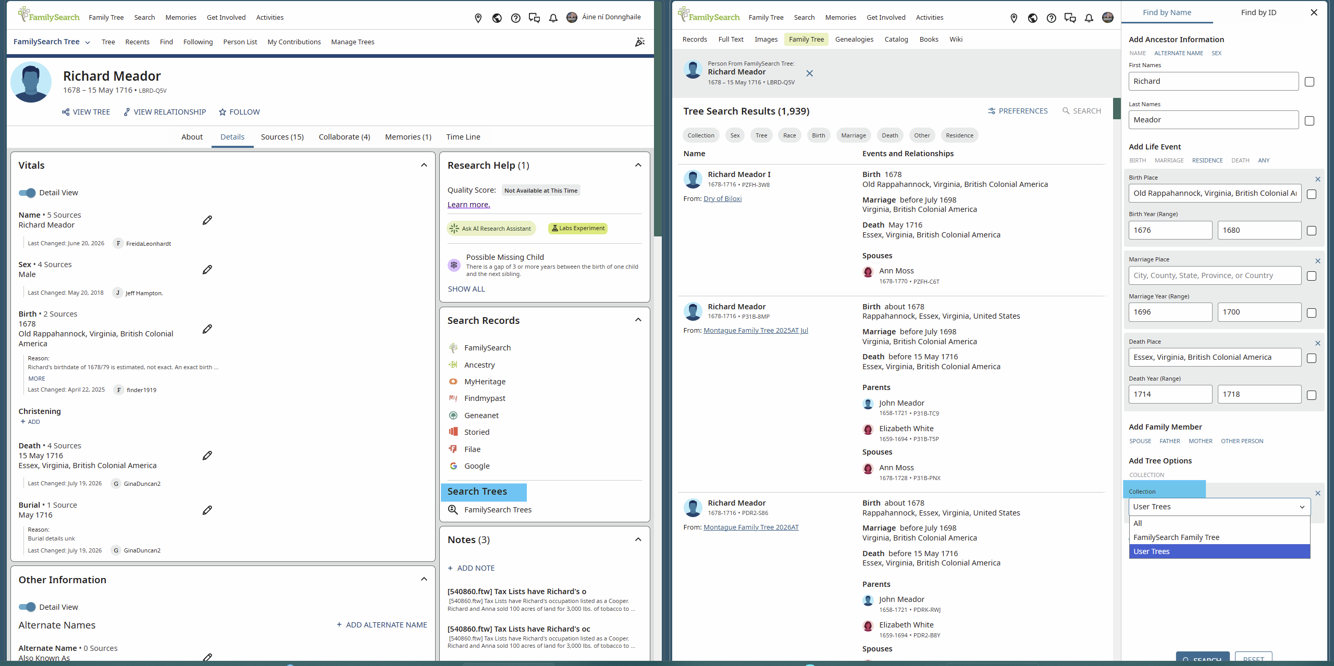Click the Findmypast search records icon
Viewport: 1334px width, 666px height.
point(453,398)
